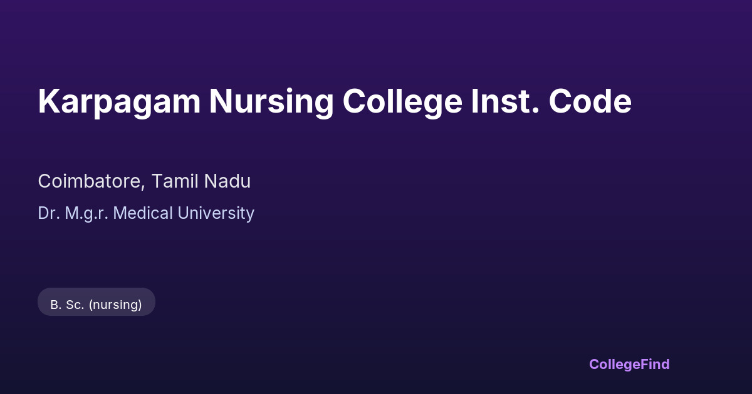Click "Find" in the CollegeFind logo
Image resolution: width=752 pixels, height=394 pixels.
pyautogui.click(x=655, y=364)
